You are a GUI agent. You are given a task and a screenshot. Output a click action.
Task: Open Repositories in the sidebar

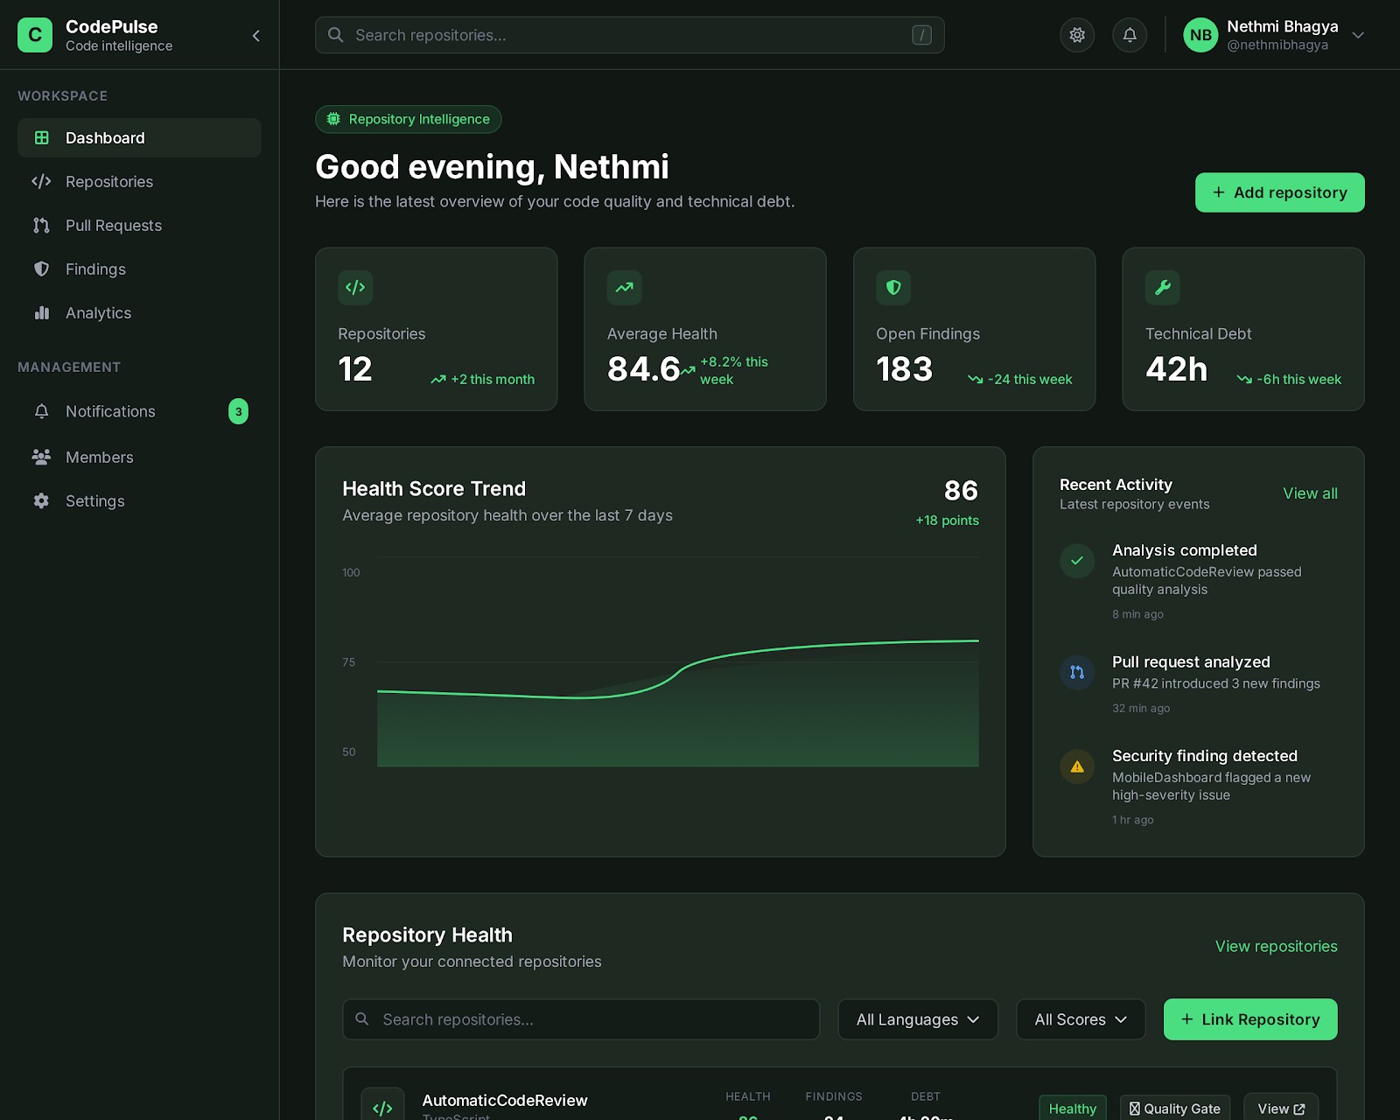coord(139,181)
